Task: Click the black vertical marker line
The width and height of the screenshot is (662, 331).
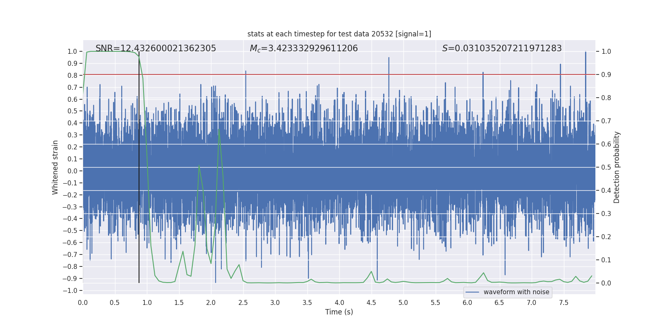Action: point(139,186)
